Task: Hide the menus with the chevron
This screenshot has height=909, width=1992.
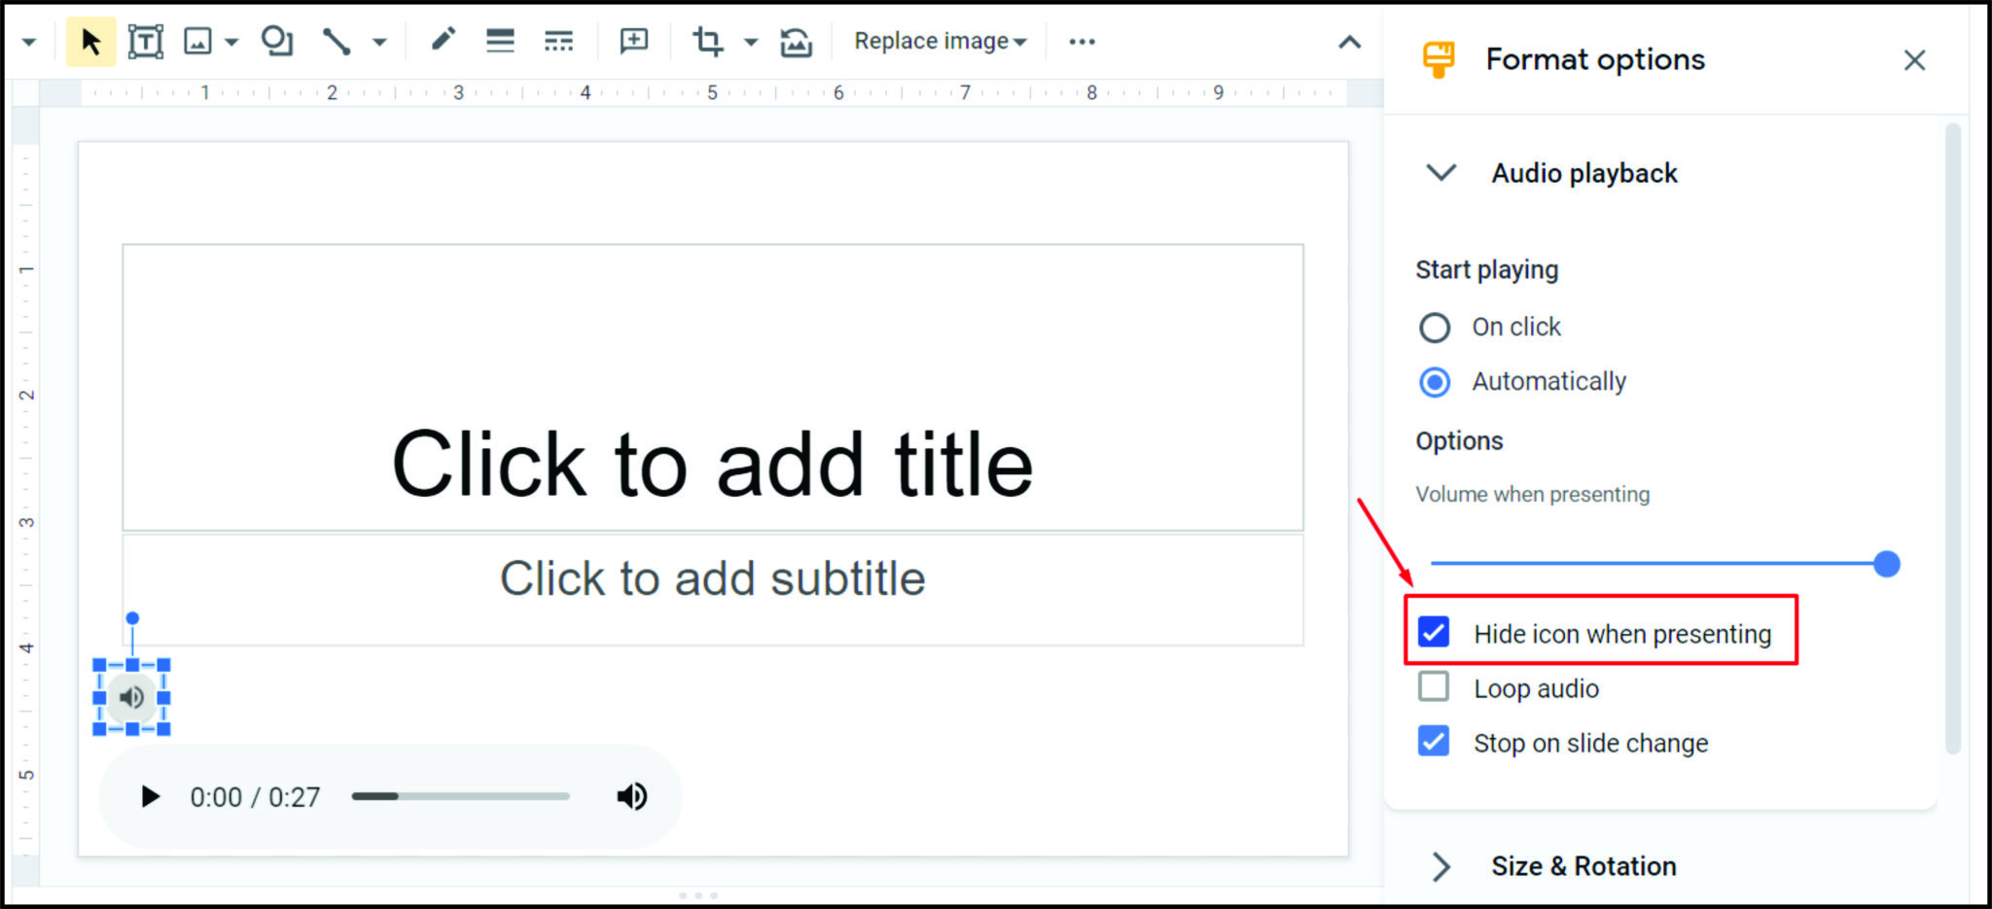Action: (1348, 42)
